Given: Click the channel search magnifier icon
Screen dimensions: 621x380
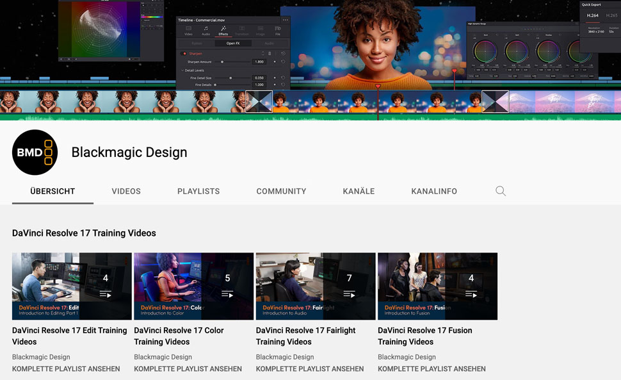Looking at the screenshot, I should click(501, 191).
